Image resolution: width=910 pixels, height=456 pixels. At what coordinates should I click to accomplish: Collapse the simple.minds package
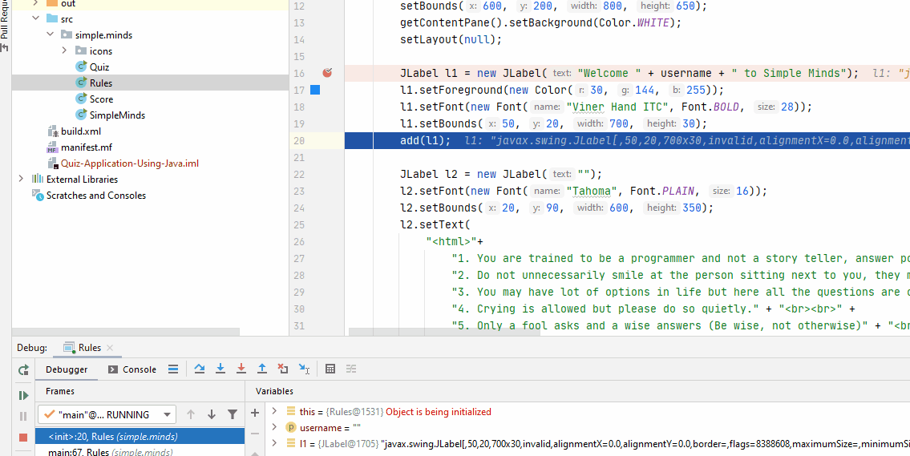[x=51, y=35]
